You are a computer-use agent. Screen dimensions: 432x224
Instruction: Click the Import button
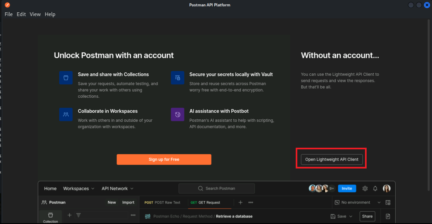128,202
